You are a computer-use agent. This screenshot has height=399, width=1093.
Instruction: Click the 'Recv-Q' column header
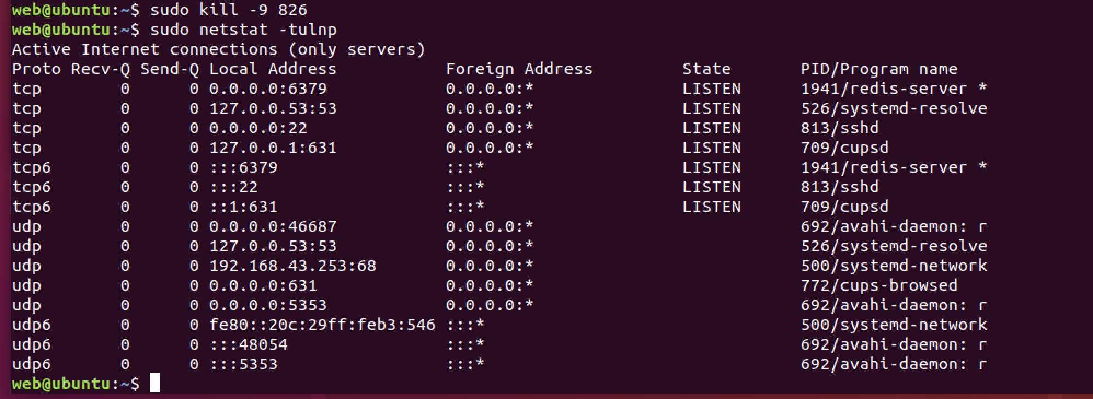click(100, 69)
